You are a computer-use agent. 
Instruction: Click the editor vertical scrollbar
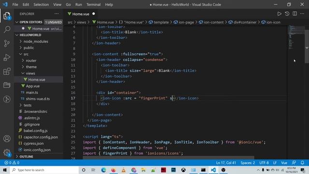pyautogui.click(x=307, y=46)
